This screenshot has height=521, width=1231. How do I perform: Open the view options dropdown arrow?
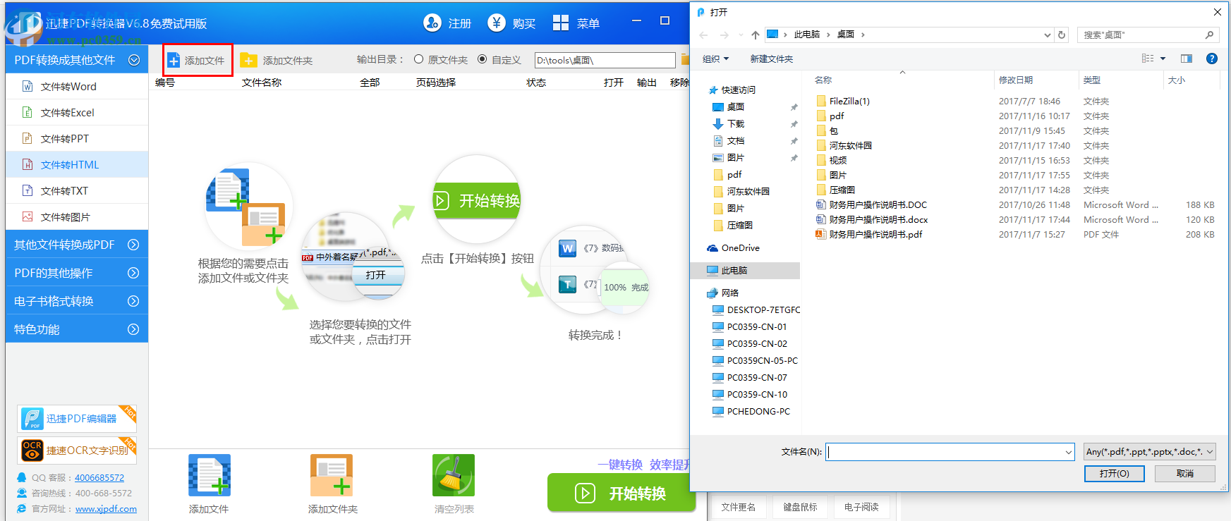click(1163, 59)
